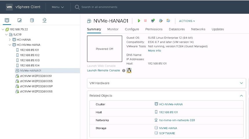This screenshot has width=249, height=139.
Task: Collapse the SJC19 datacenter node
Action: click(x=6, y=34)
